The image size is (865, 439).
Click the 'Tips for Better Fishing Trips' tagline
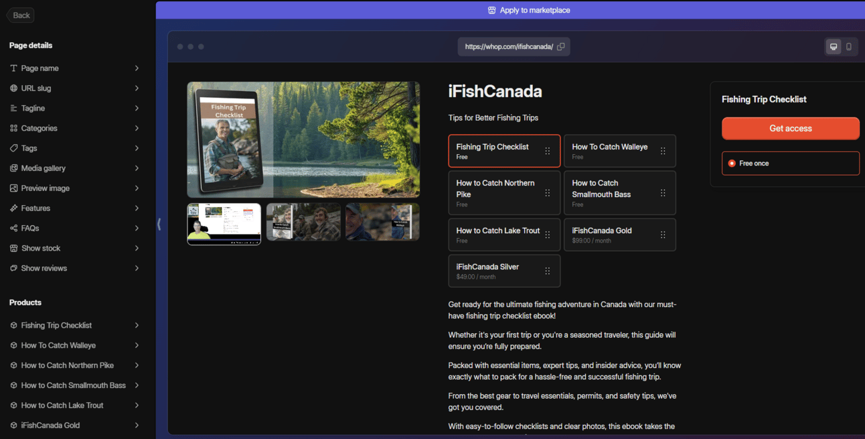pyautogui.click(x=493, y=118)
